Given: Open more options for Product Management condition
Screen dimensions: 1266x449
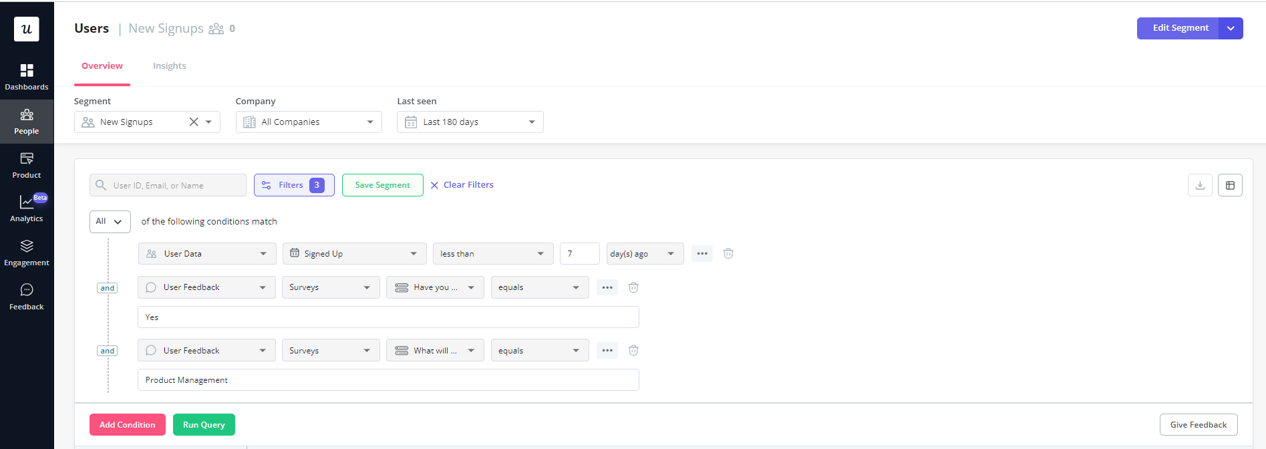Looking at the screenshot, I should [607, 350].
